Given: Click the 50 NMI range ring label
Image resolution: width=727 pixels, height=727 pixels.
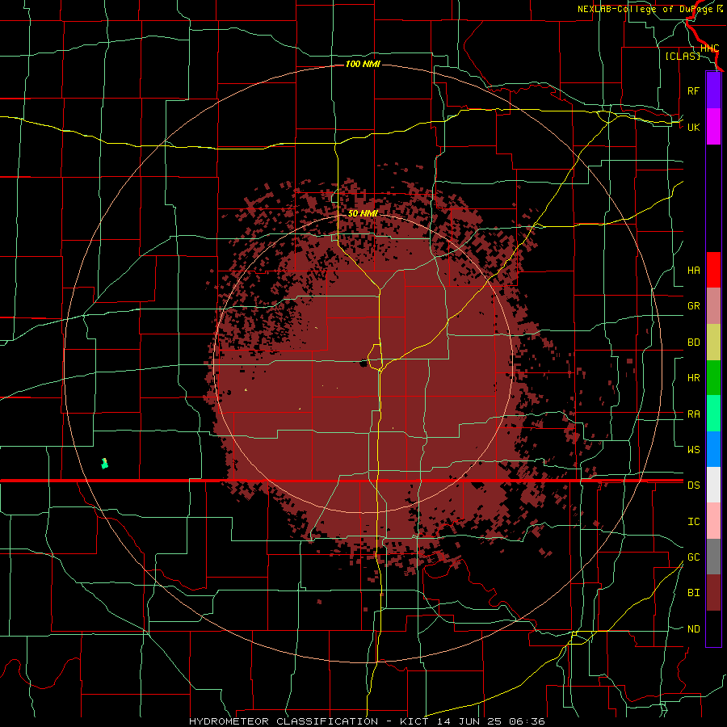Looking at the screenshot, I should coord(363,213).
